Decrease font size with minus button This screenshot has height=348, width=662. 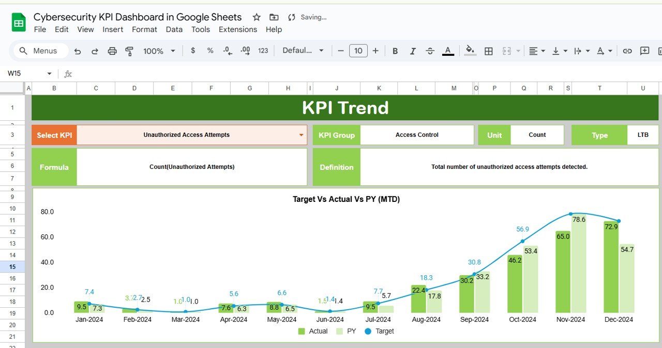[341, 51]
